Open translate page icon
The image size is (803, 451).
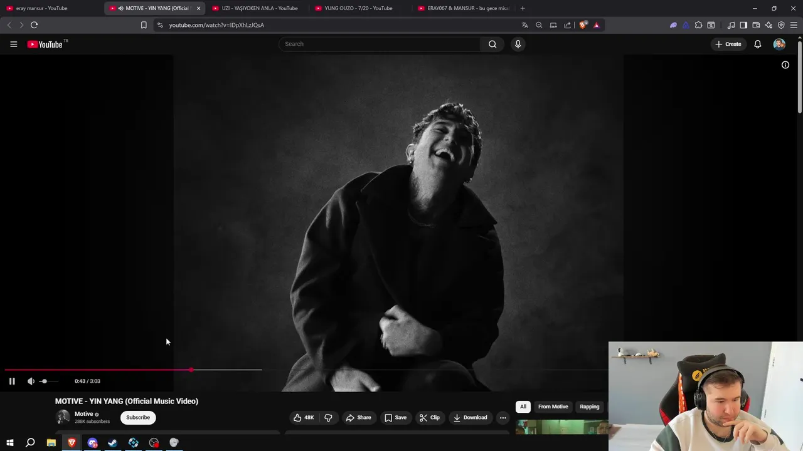coord(524,25)
